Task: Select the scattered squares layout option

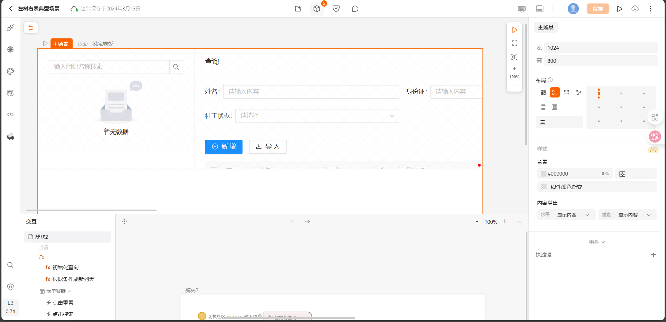Action: tap(578, 93)
